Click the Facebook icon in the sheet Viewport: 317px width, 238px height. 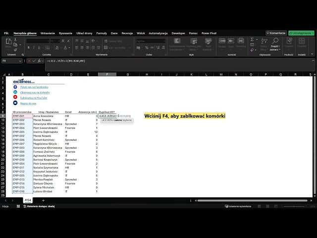click(15, 87)
